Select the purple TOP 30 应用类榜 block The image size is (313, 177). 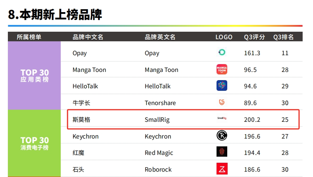pos(34,76)
